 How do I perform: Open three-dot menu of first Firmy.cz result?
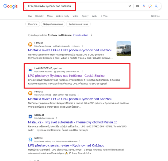[82, 46]
